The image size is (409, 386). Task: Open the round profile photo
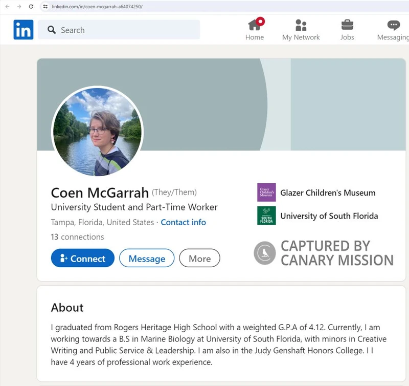97,132
